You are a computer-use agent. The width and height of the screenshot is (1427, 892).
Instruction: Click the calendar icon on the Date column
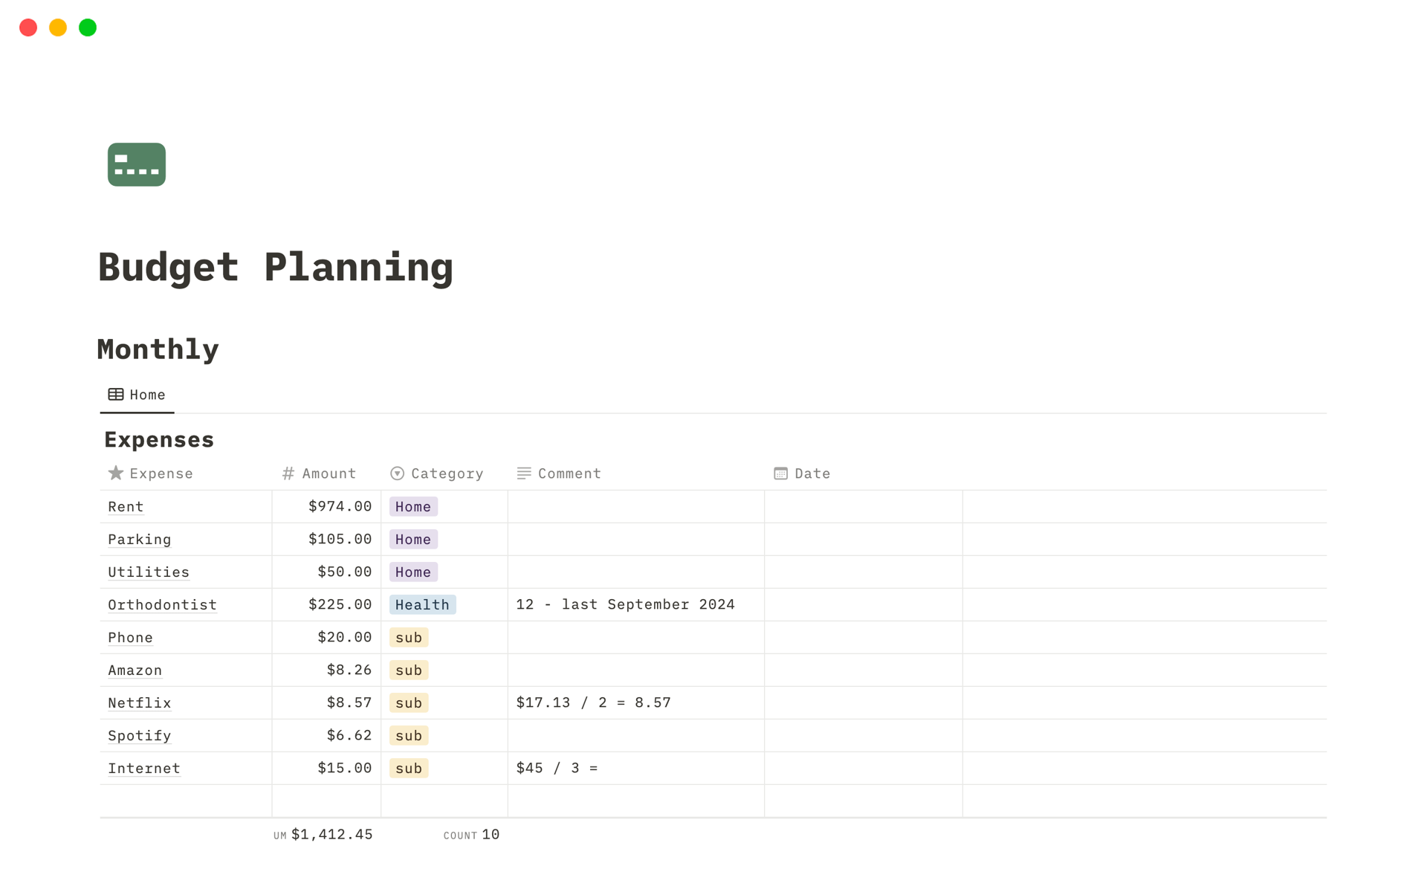pos(780,473)
